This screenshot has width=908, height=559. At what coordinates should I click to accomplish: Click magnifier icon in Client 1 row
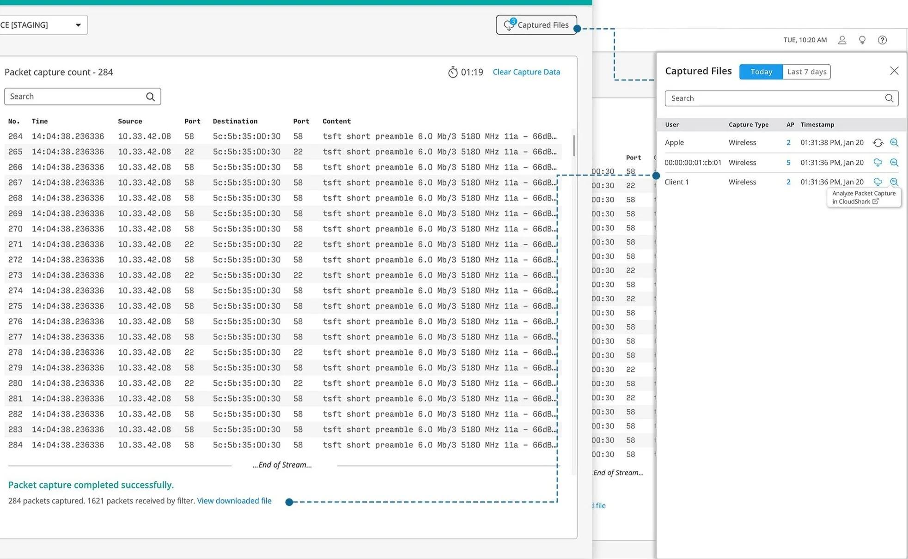[x=894, y=182]
